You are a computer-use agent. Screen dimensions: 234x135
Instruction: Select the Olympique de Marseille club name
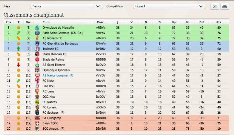(58, 28)
